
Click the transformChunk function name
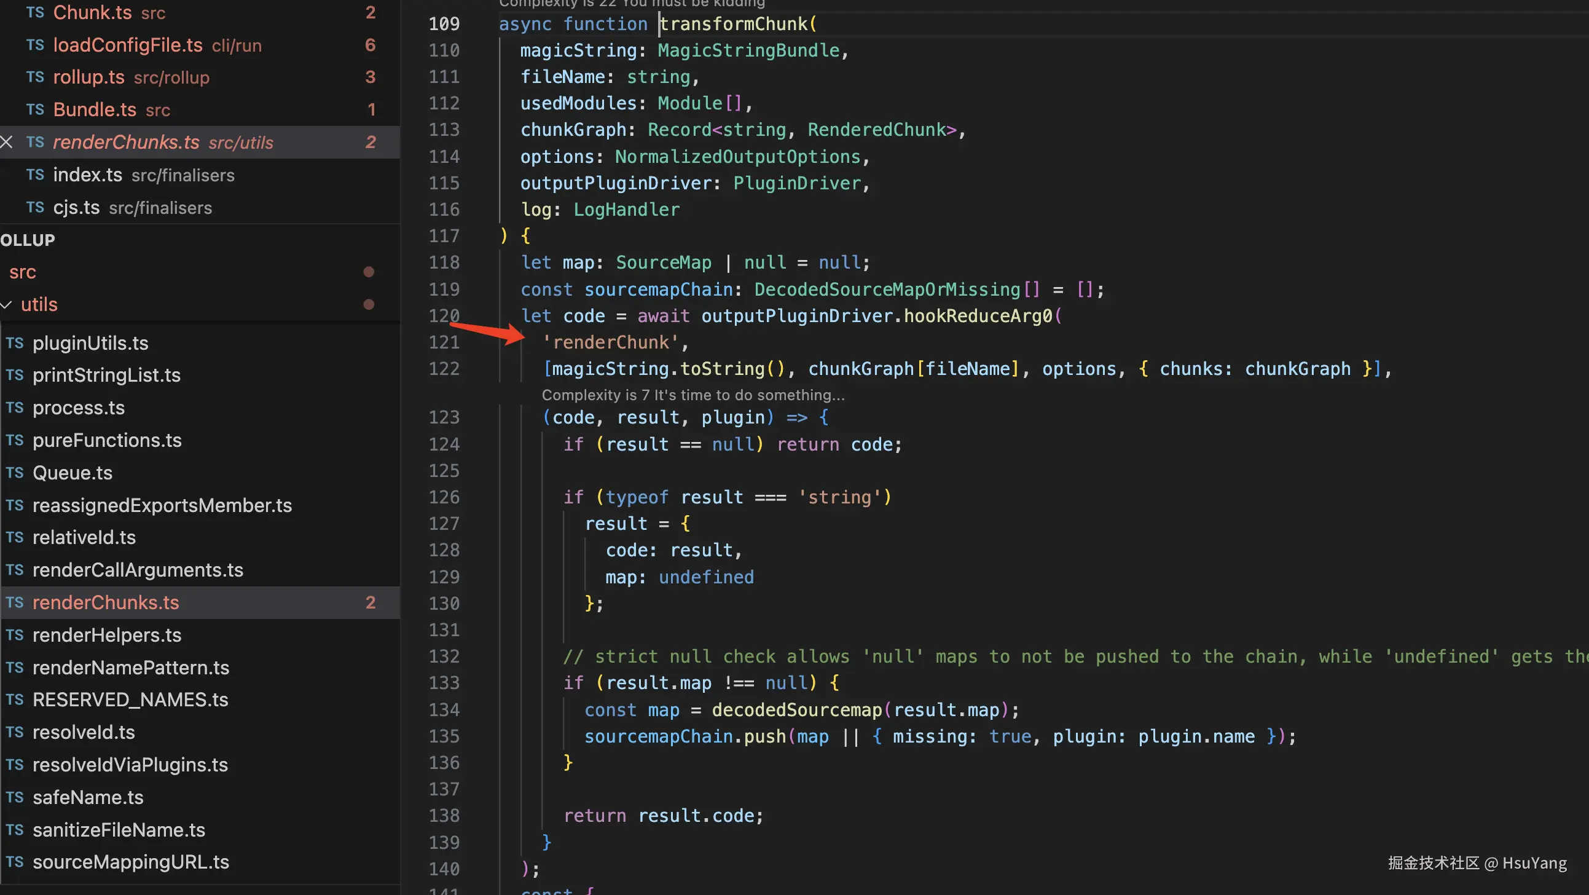click(x=734, y=24)
